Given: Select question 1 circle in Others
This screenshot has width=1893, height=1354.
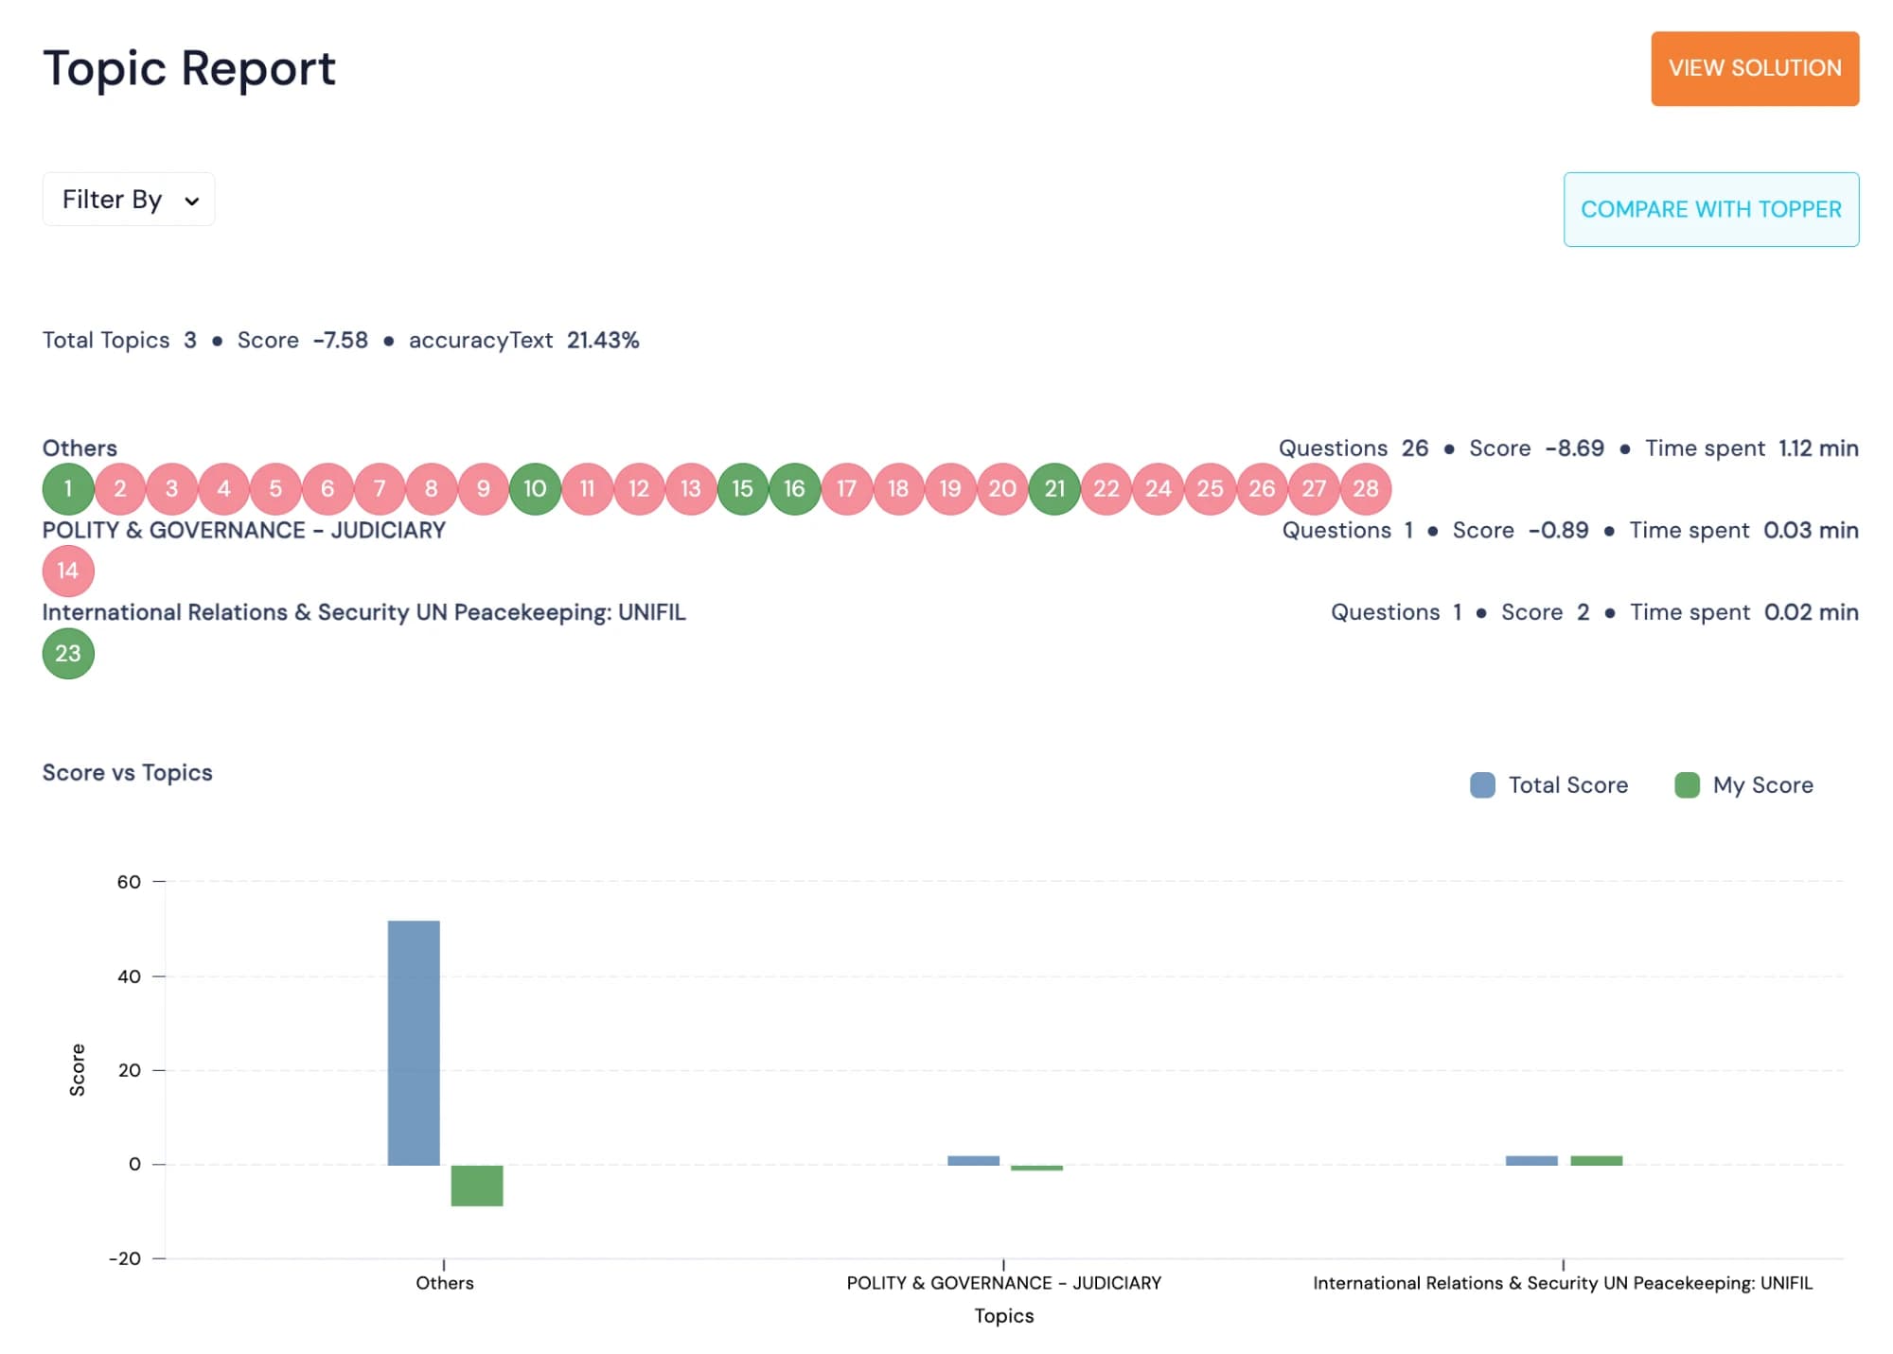Looking at the screenshot, I should (68, 488).
